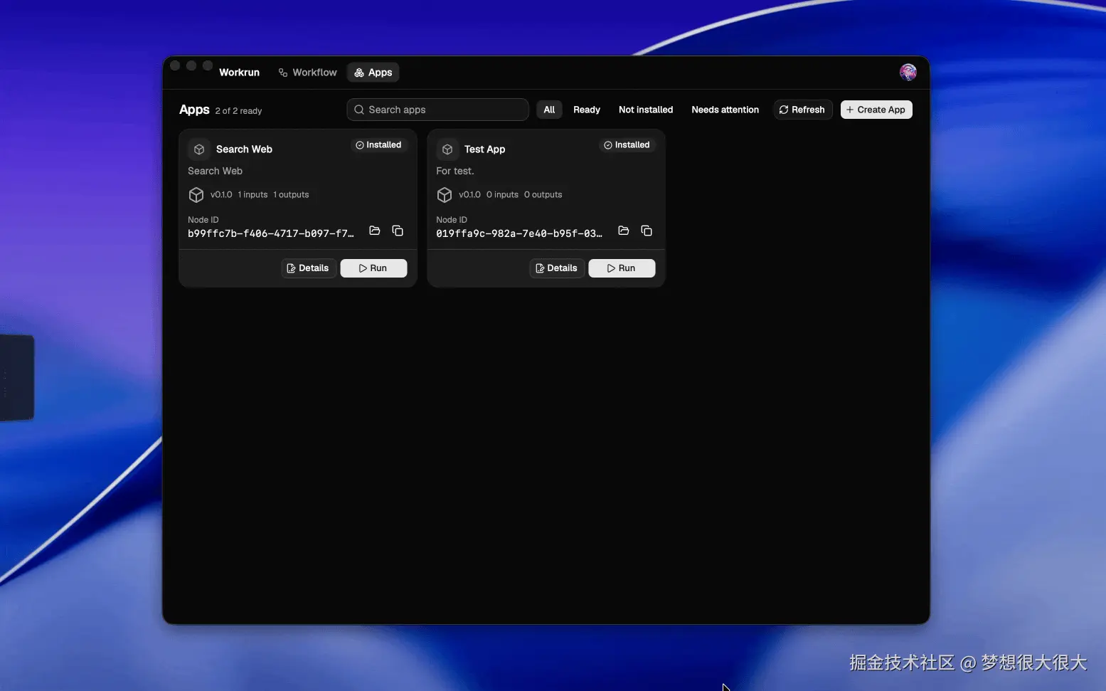Image resolution: width=1106 pixels, height=691 pixels.
Task: Click the Search Web app cube icon
Action: pyautogui.click(x=199, y=149)
